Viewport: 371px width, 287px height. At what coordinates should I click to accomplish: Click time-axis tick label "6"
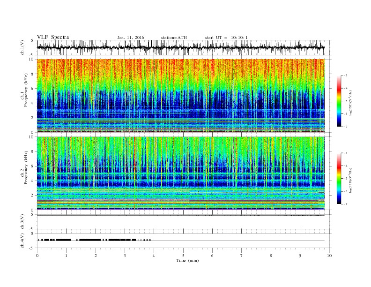[x=213, y=256]
